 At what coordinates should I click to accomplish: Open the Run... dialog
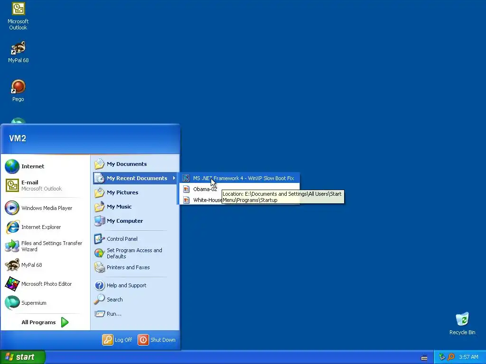[135, 314]
